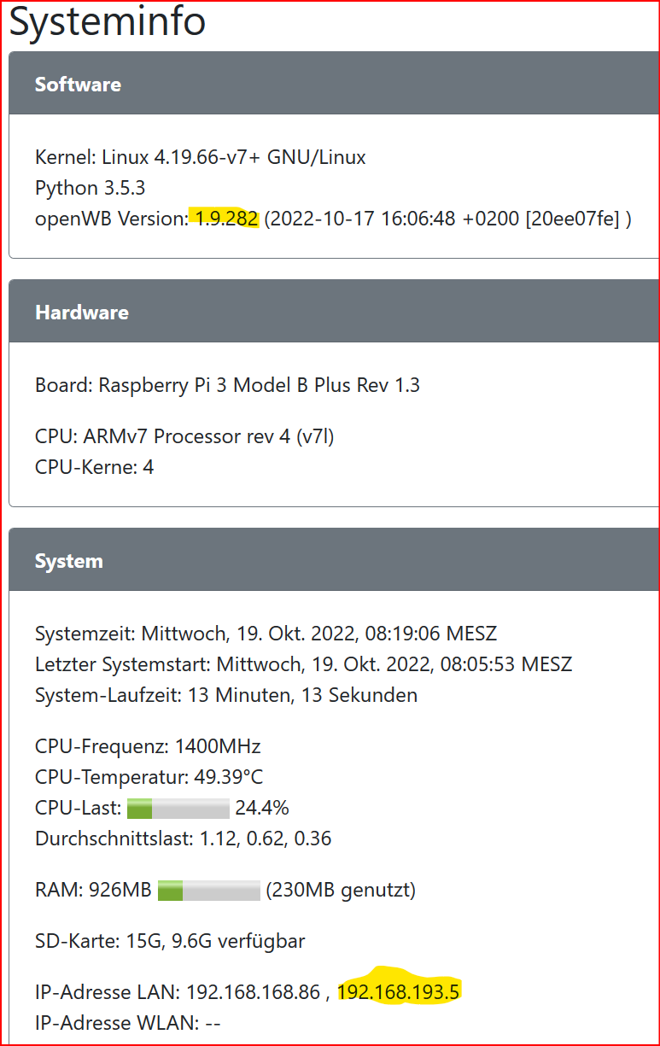Click the Kernel Linux version line

[201, 157]
